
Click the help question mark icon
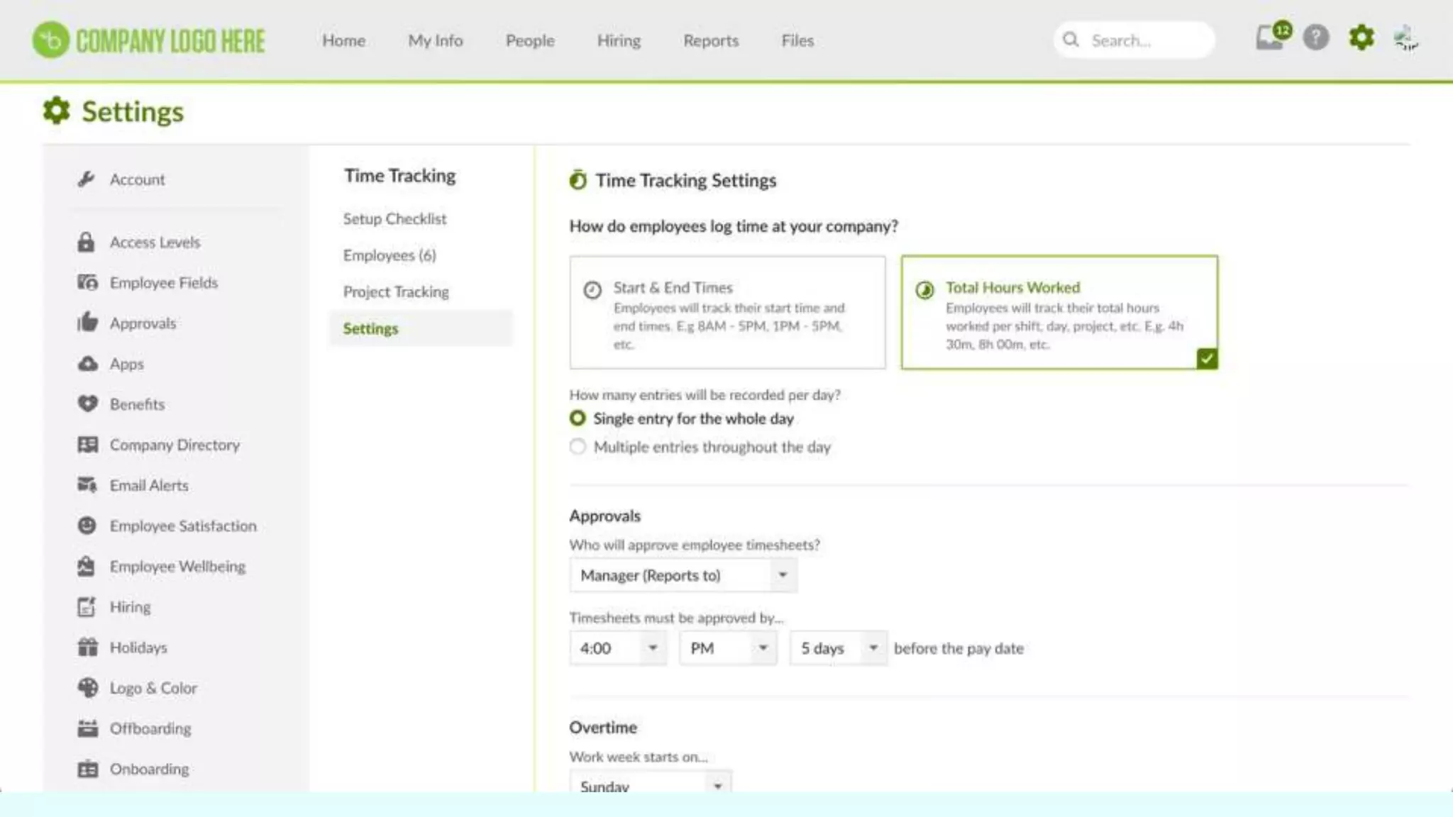1315,38
